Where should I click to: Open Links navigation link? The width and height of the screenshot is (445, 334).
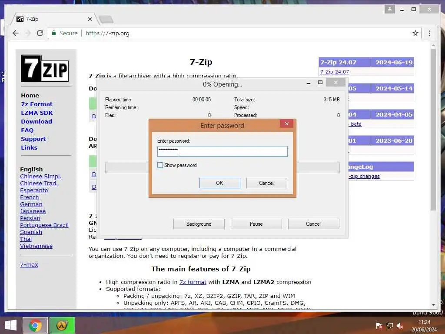29,148
